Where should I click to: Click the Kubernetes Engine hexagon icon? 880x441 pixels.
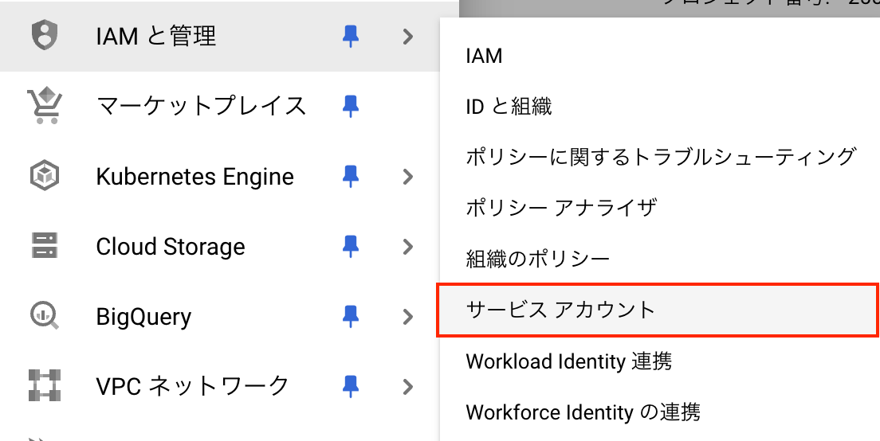tap(44, 176)
